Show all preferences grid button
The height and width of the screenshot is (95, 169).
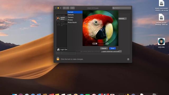[72, 8]
